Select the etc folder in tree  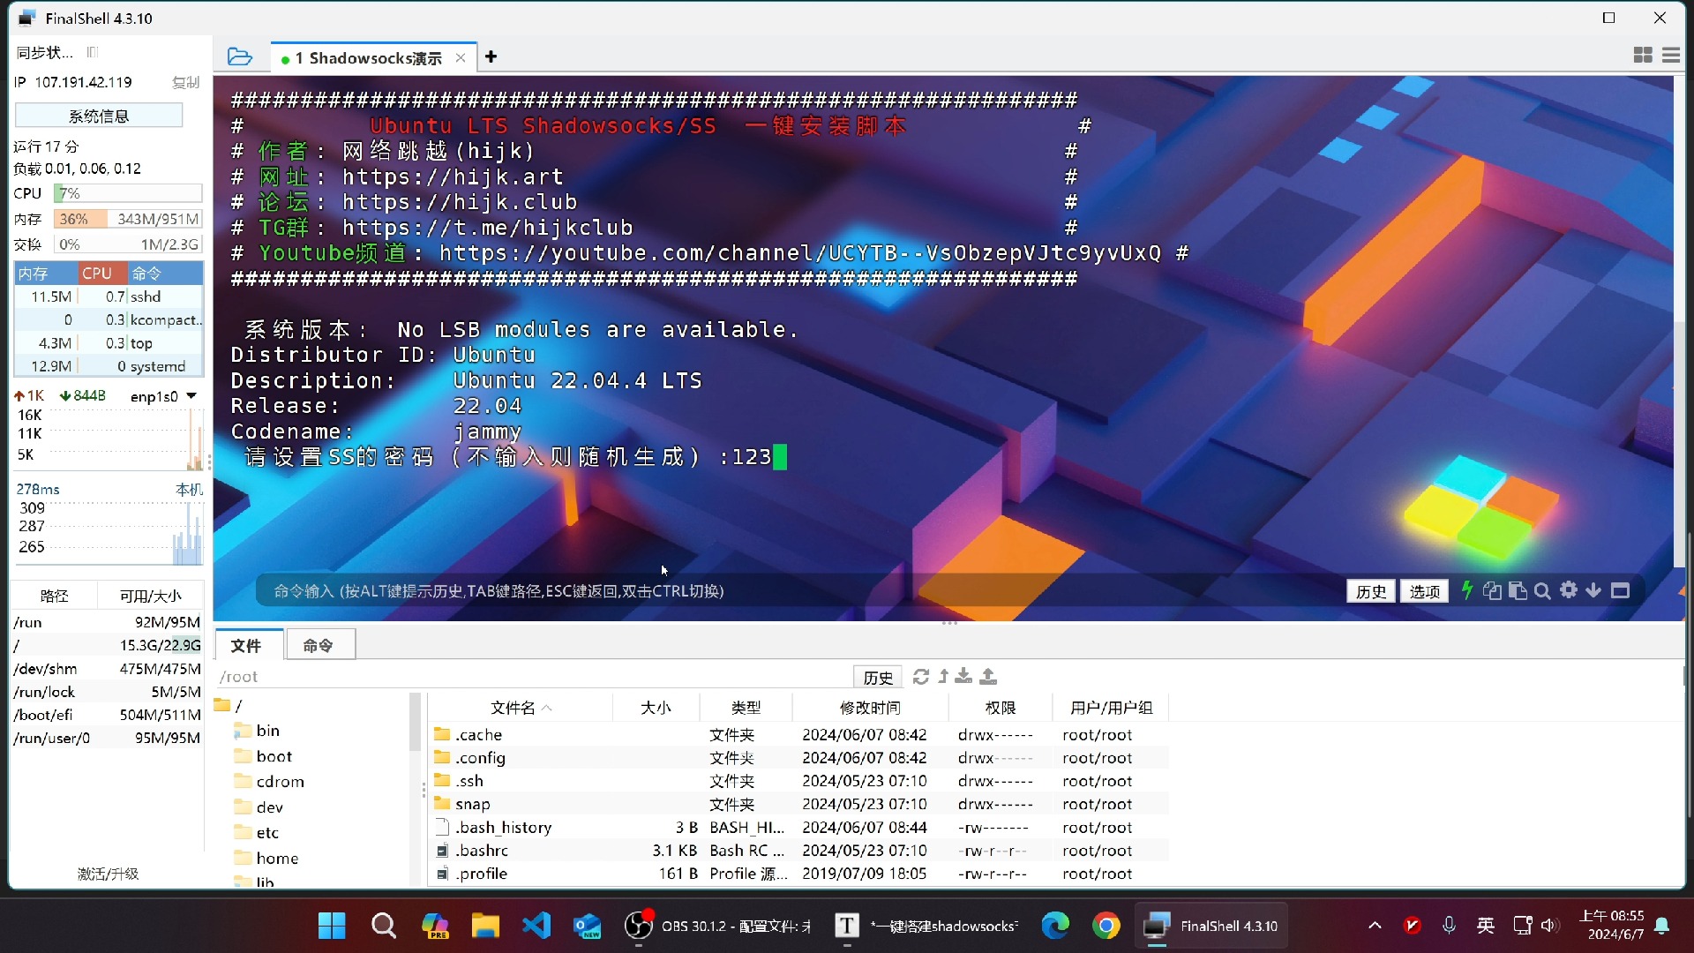[x=257, y=833]
